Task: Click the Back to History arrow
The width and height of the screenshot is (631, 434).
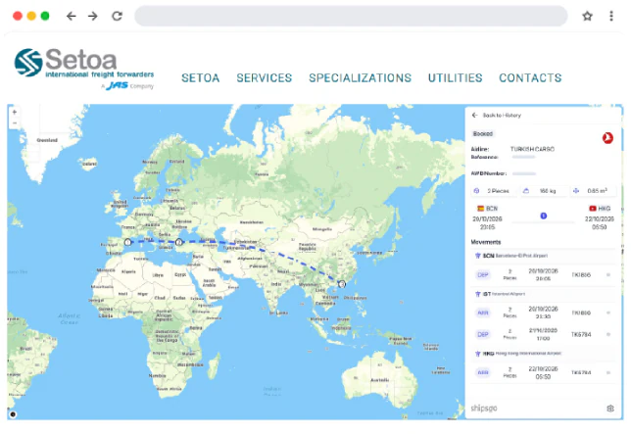Action: [475, 115]
